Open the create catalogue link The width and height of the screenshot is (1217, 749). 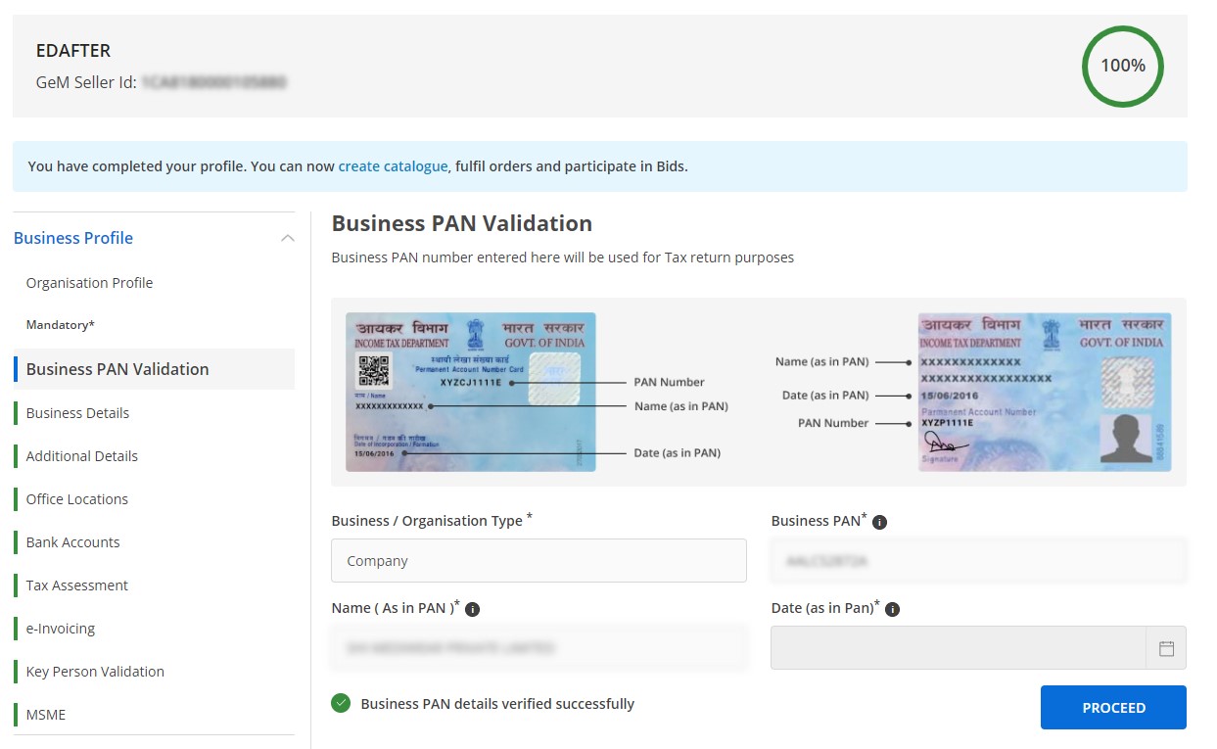click(x=393, y=165)
